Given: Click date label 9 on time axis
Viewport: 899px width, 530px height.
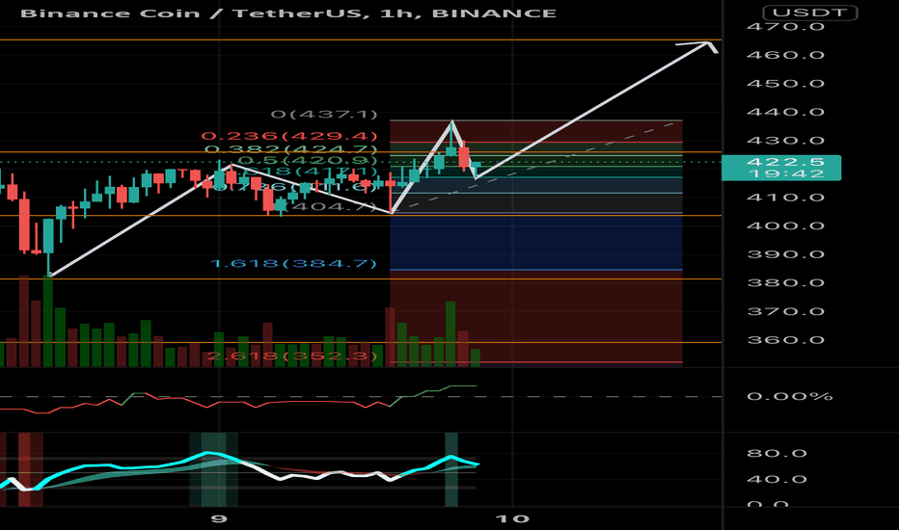Looking at the screenshot, I should coord(218,519).
